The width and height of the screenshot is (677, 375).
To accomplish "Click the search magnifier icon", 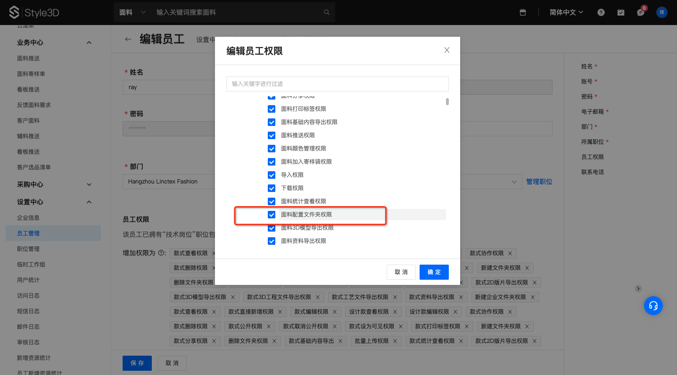I will (x=327, y=12).
